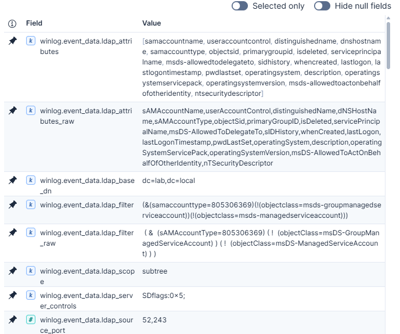Viewport: 400px width, 334px height.
Task: Click the raw sAMAccountName attributes value
Action: click(262, 137)
